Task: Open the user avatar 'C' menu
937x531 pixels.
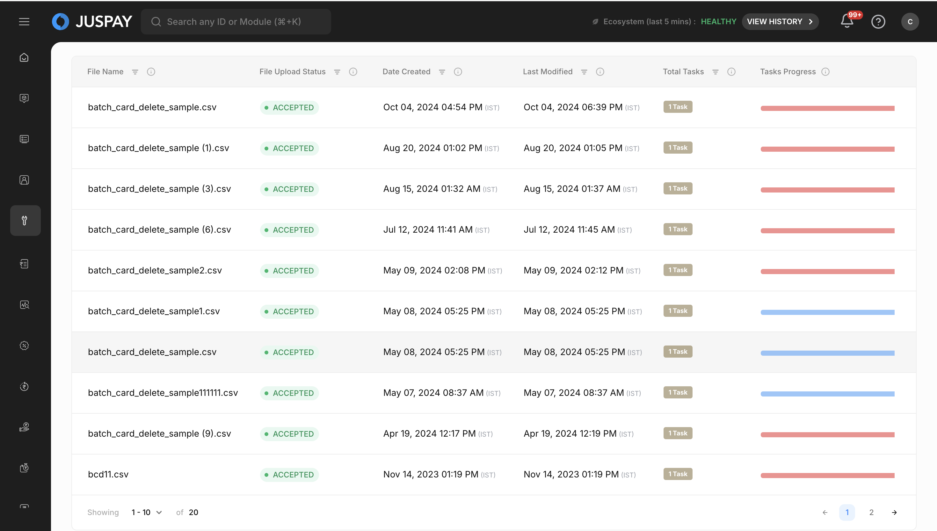Action: tap(910, 22)
